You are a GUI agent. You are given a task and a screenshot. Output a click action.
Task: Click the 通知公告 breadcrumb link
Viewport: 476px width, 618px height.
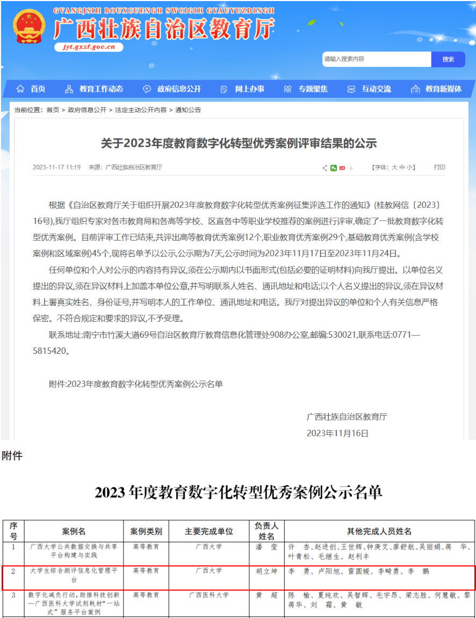tap(188, 110)
